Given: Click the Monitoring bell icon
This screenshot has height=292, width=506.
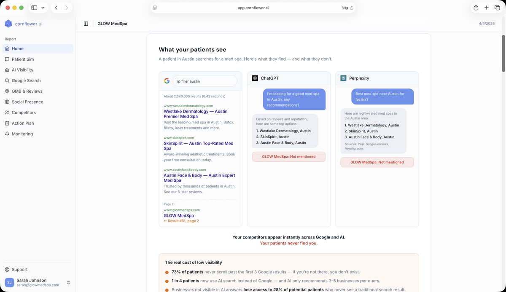Looking at the screenshot, I should point(7,134).
